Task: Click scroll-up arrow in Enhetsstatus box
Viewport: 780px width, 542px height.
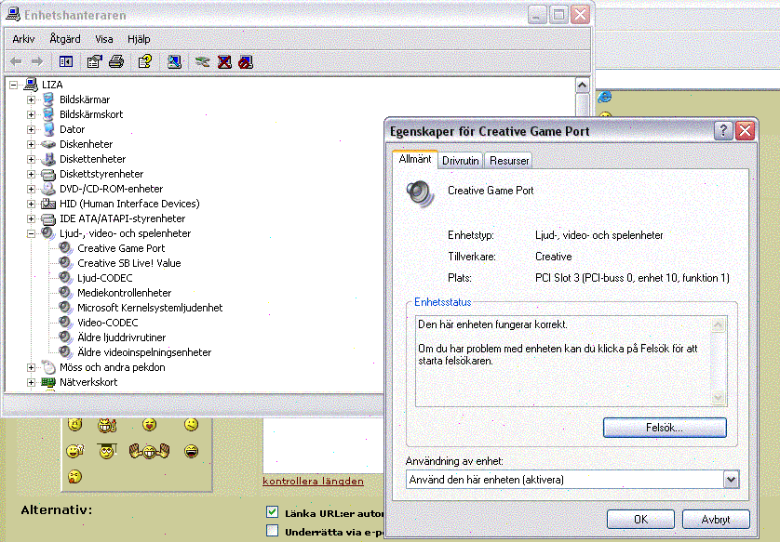Action: coord(718,325)
